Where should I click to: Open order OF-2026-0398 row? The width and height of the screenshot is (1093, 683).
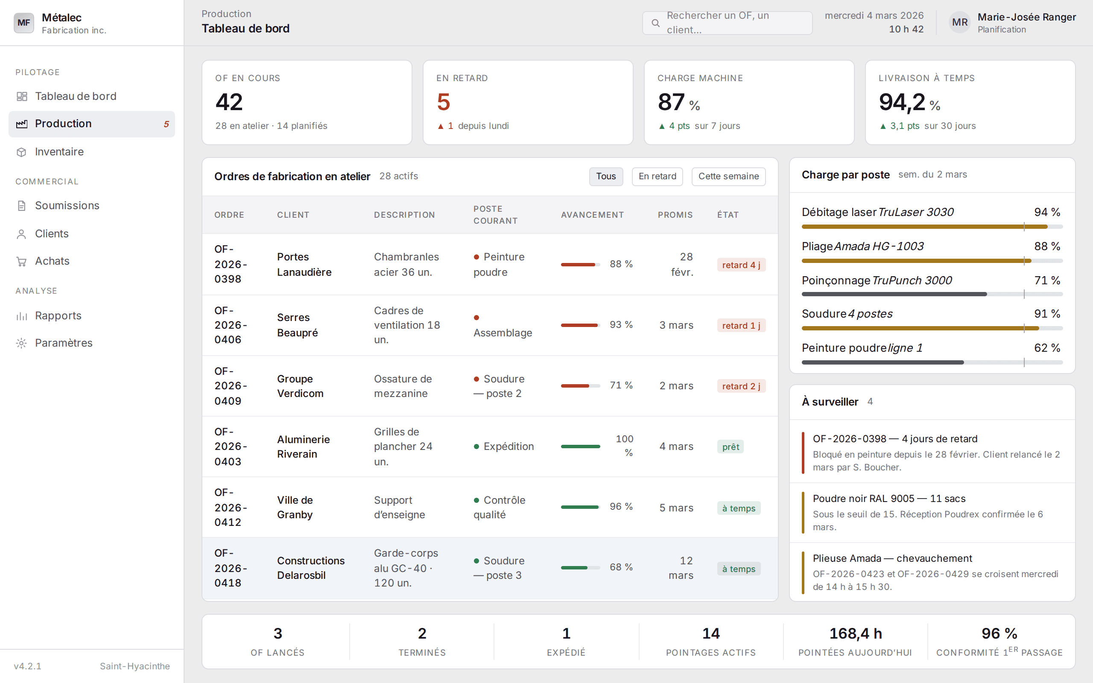(490, 264)
